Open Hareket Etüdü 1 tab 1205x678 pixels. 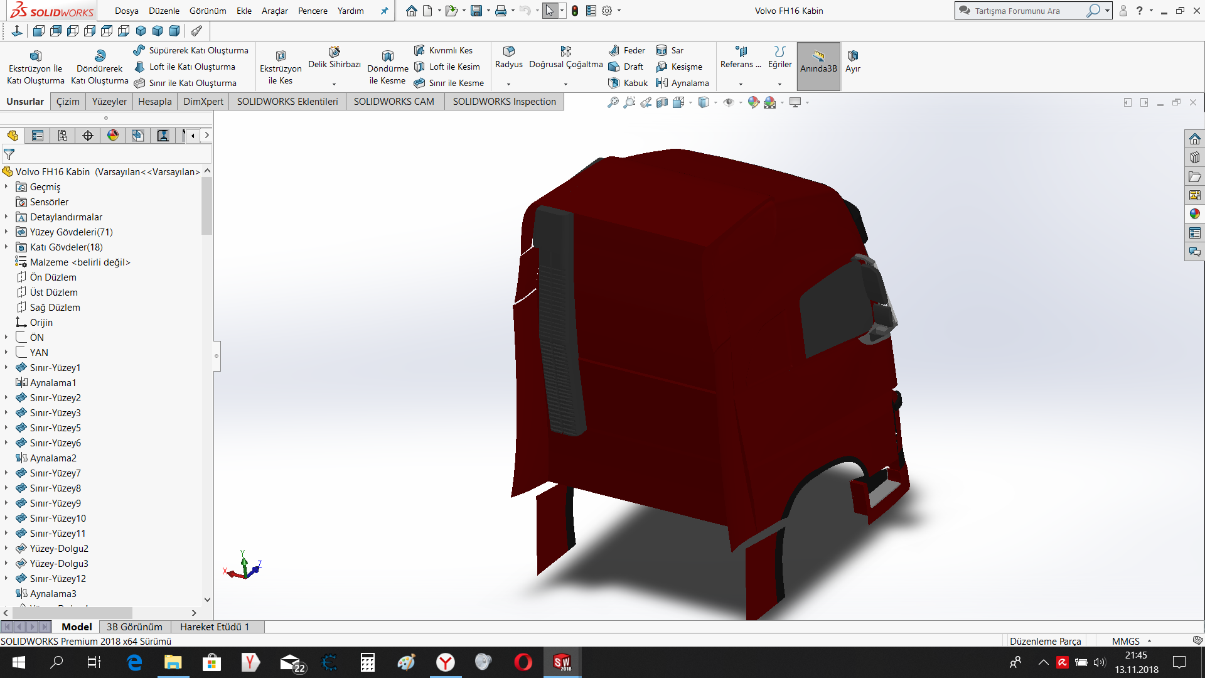pyautogui.click(x=215, y=627)
